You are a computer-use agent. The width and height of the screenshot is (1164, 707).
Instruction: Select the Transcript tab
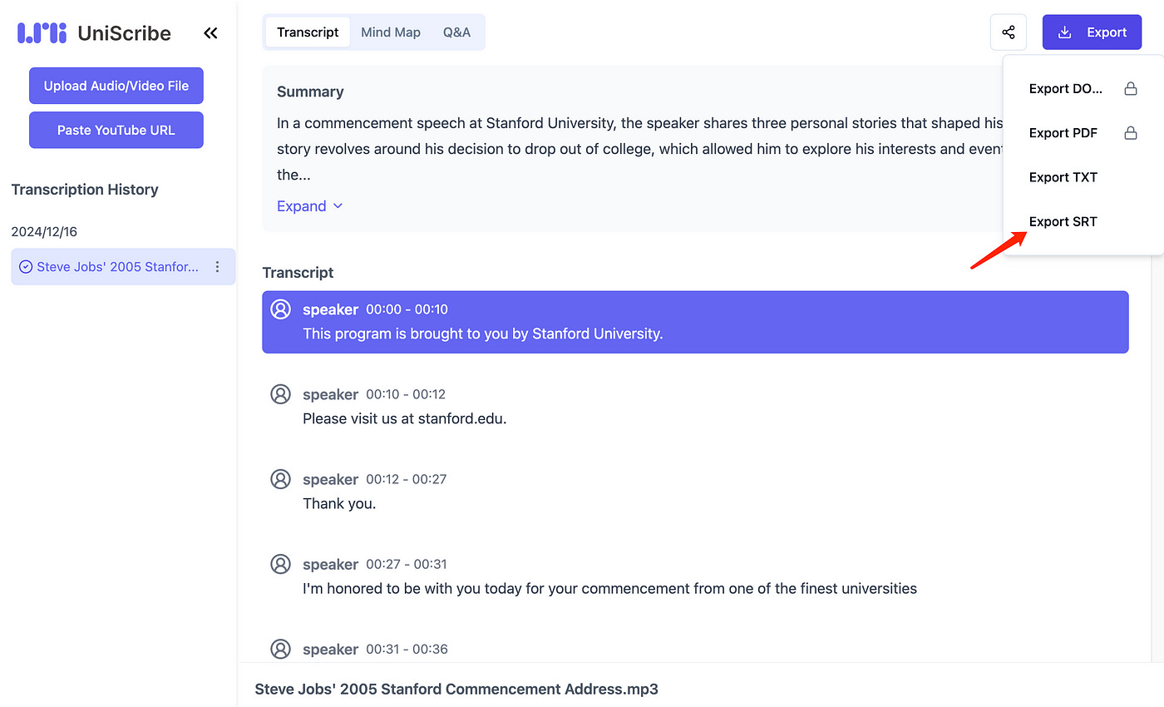[308, 32]
